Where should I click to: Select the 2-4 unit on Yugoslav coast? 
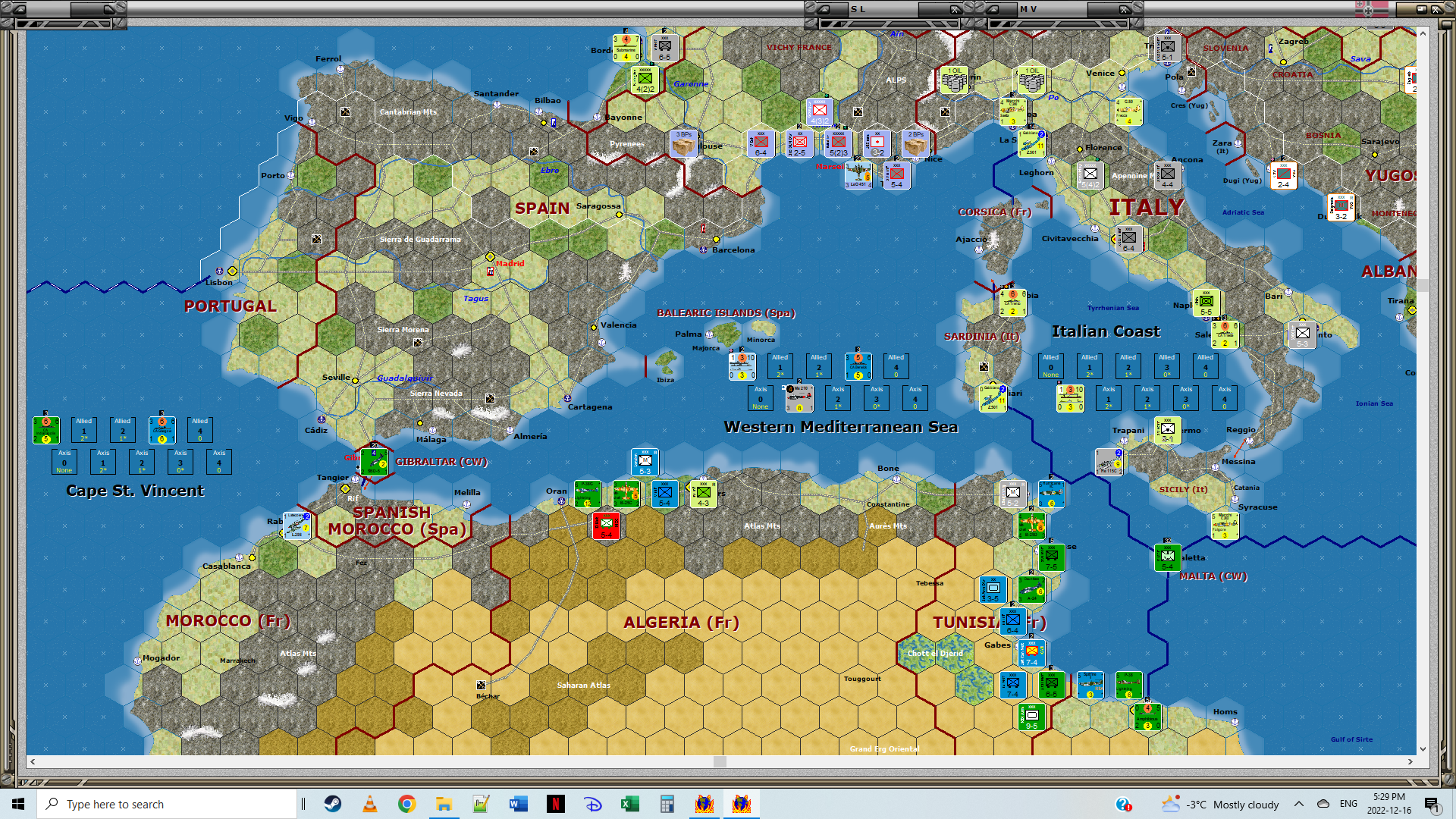(1284, 175)
